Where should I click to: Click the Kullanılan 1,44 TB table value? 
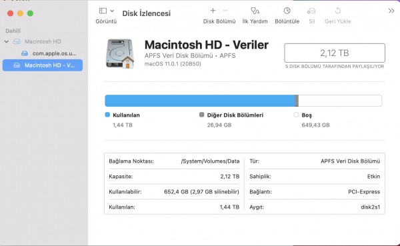(x=229, y=207)
